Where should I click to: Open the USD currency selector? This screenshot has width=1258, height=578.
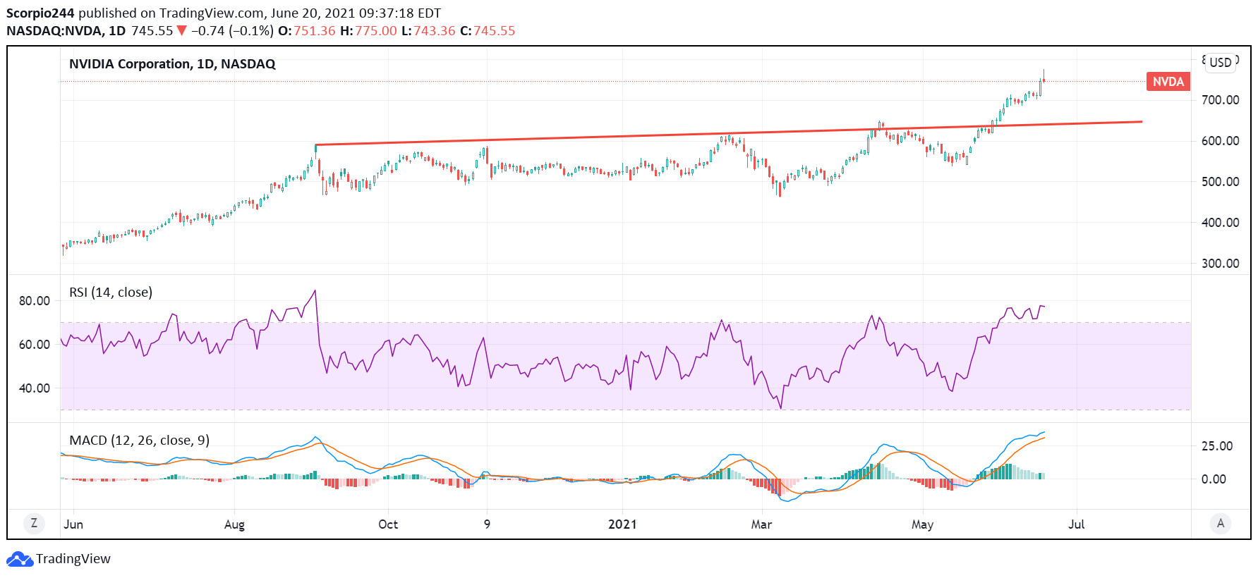tap(1221, 63)
